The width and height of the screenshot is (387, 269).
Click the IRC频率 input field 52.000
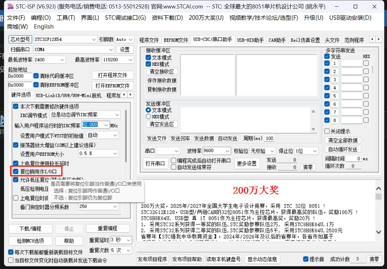95,125
